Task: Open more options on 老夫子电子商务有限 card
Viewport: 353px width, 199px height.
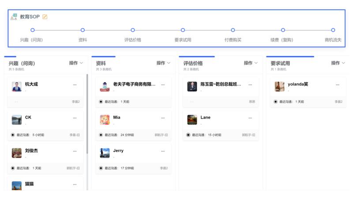Action: click(163, 85)
